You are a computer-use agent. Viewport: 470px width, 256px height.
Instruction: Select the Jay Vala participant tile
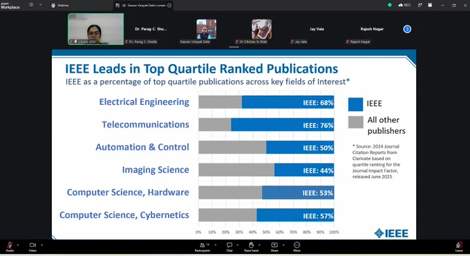(317, 29)
